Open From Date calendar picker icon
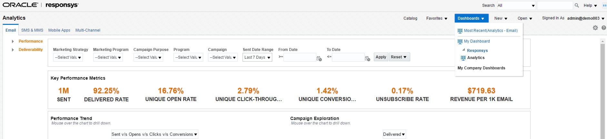 point(319,58)
